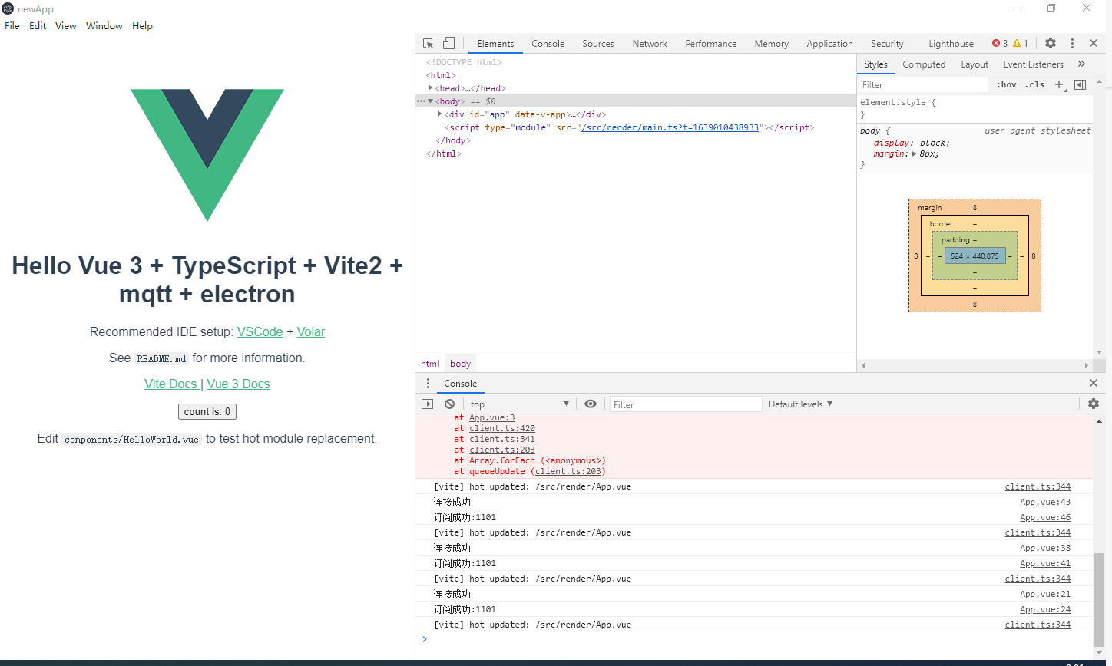Toggle the :hov element state button

[x=1006, y=85]
